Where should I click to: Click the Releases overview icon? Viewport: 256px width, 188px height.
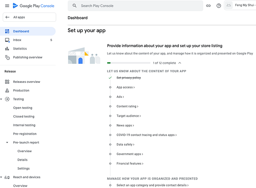click(x=7, y=82)
